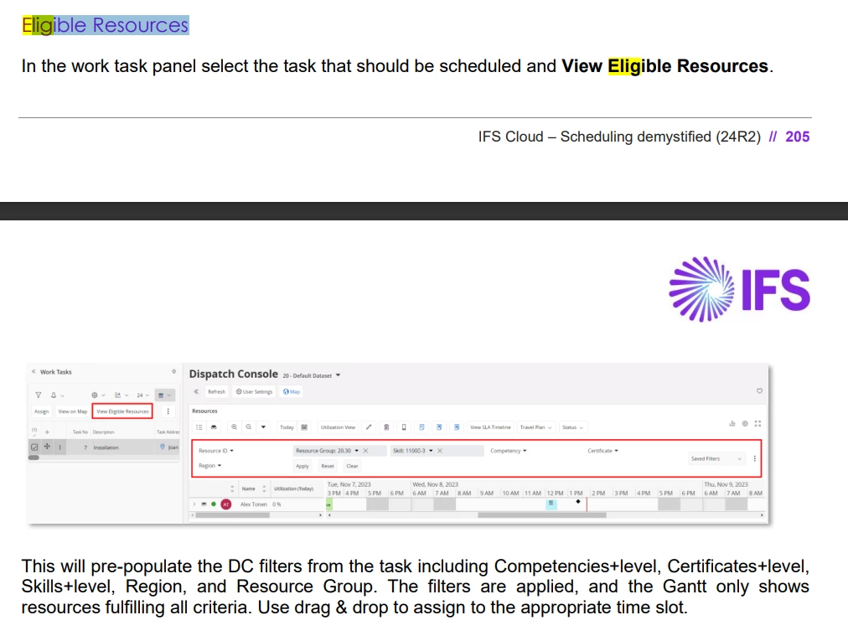
Task: Click the Apply filter button
Action: click(302, 466)
